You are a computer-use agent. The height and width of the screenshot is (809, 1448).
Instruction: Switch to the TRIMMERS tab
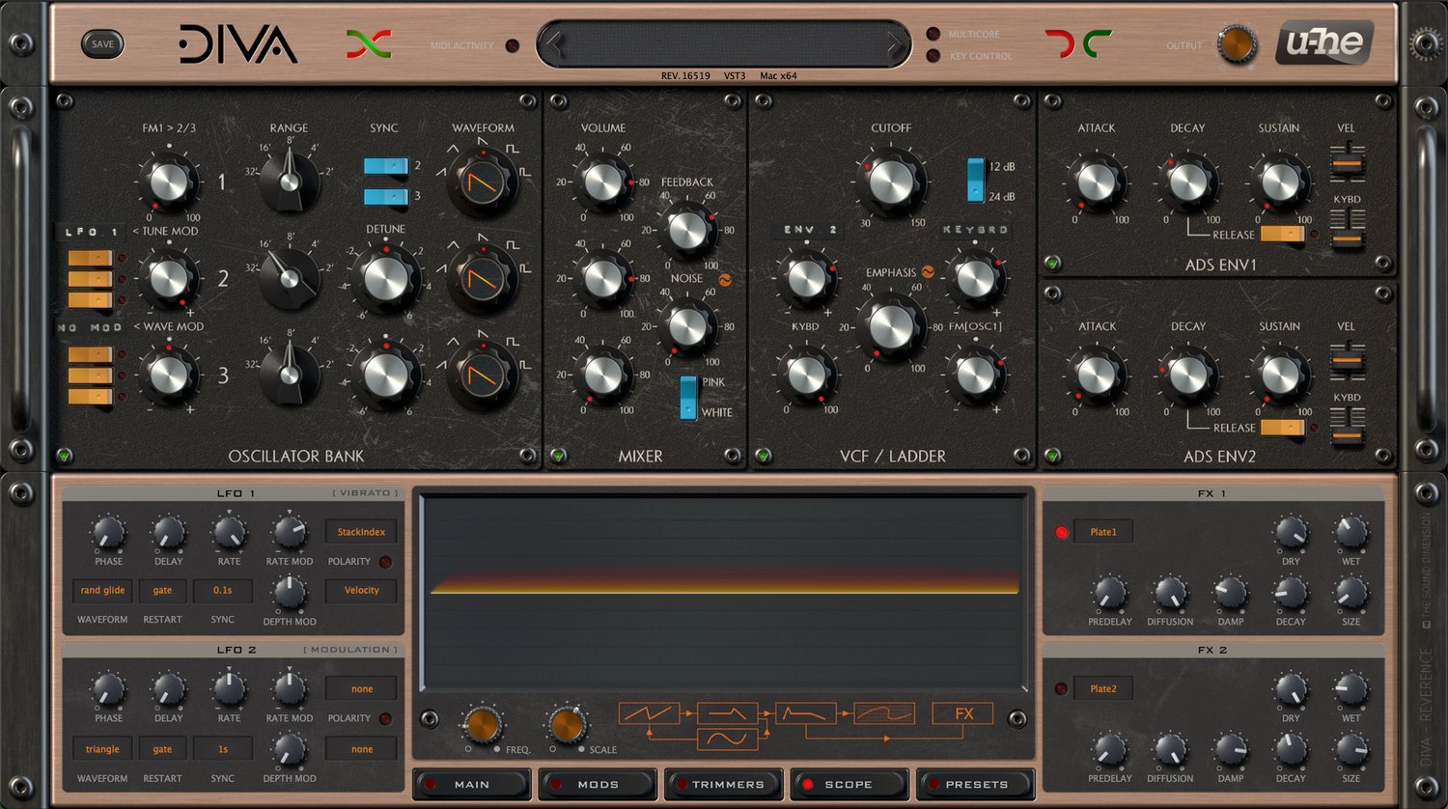click(723, 784)
